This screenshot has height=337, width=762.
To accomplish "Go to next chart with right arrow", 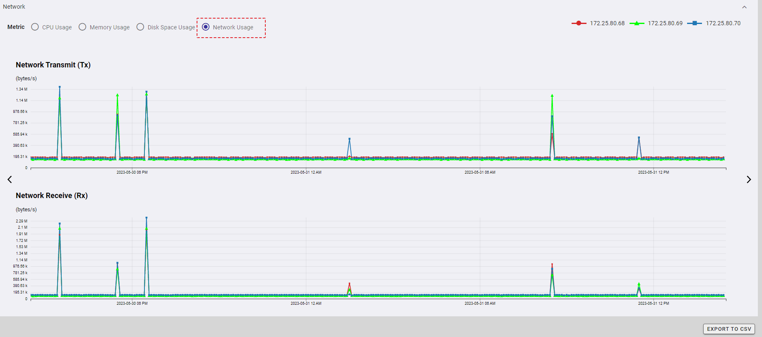I will [x=748, y=179].
